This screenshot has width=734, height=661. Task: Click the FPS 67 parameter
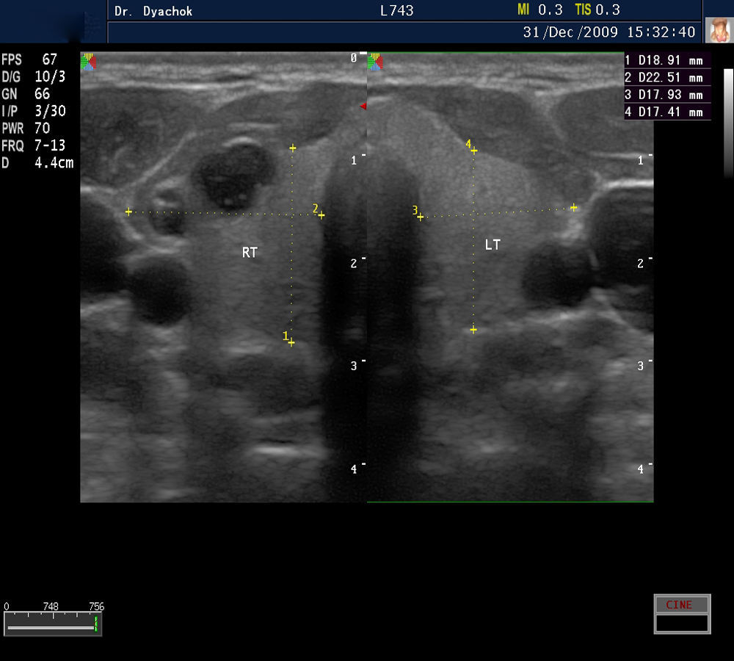pos(29,59)
